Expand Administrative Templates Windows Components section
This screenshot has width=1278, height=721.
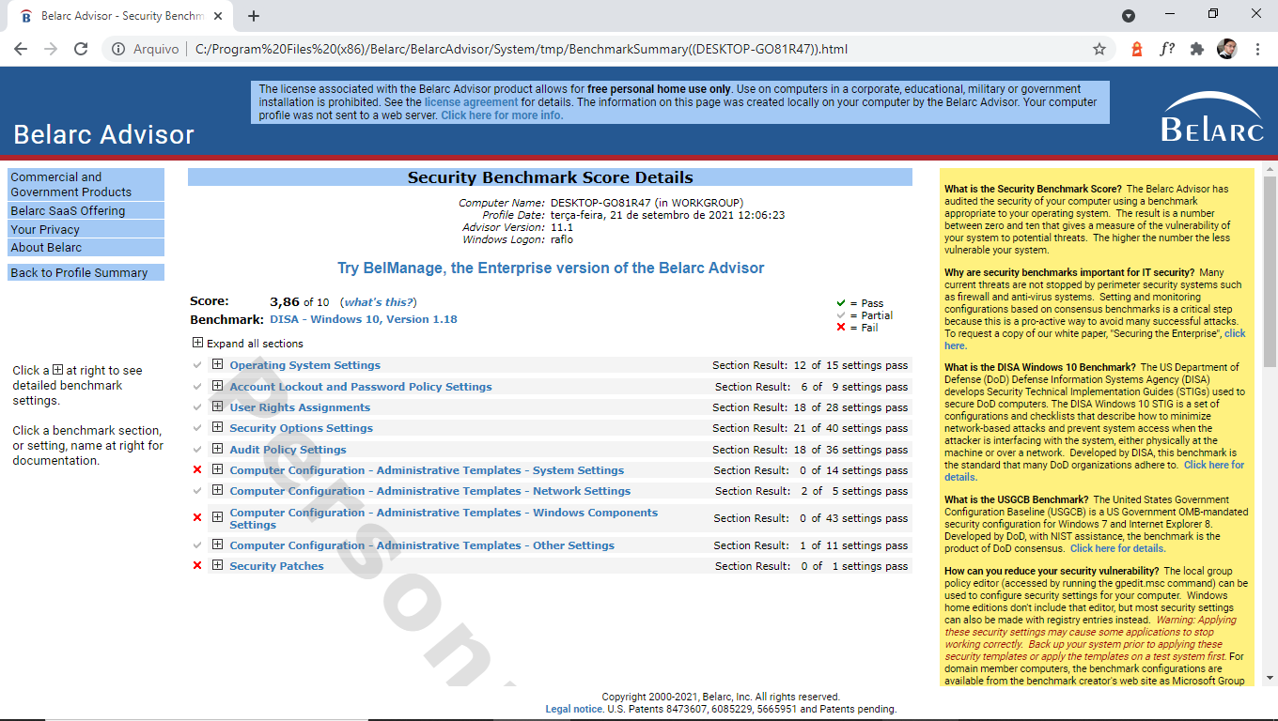tap(217, 517)
